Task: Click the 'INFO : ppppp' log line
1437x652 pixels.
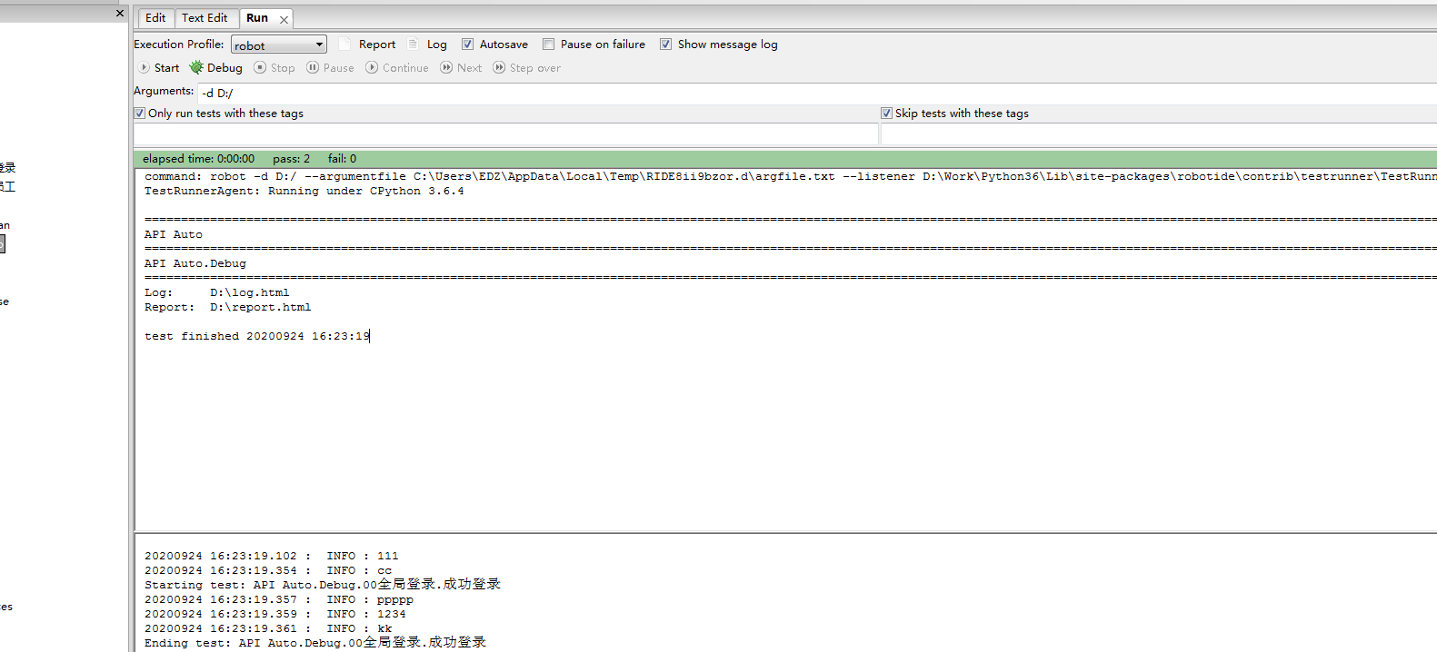Action: [279, 599]
